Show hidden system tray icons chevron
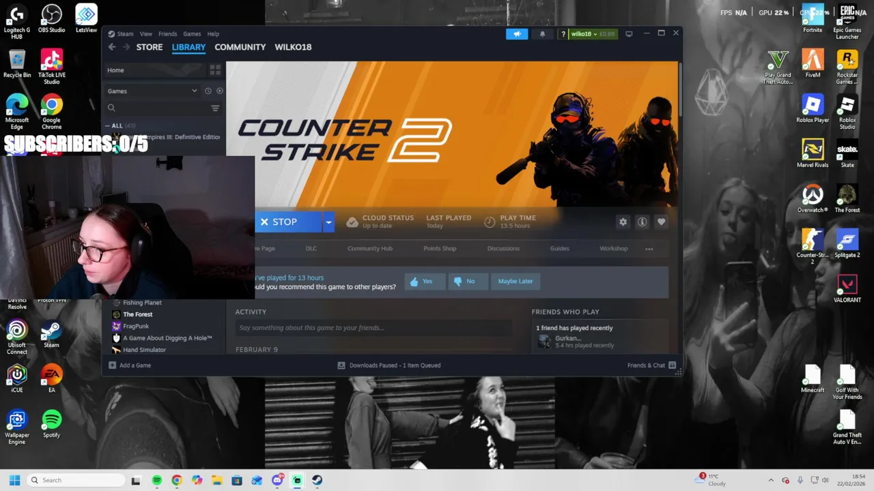Screen dimensions: 874x491 point(771,480)
